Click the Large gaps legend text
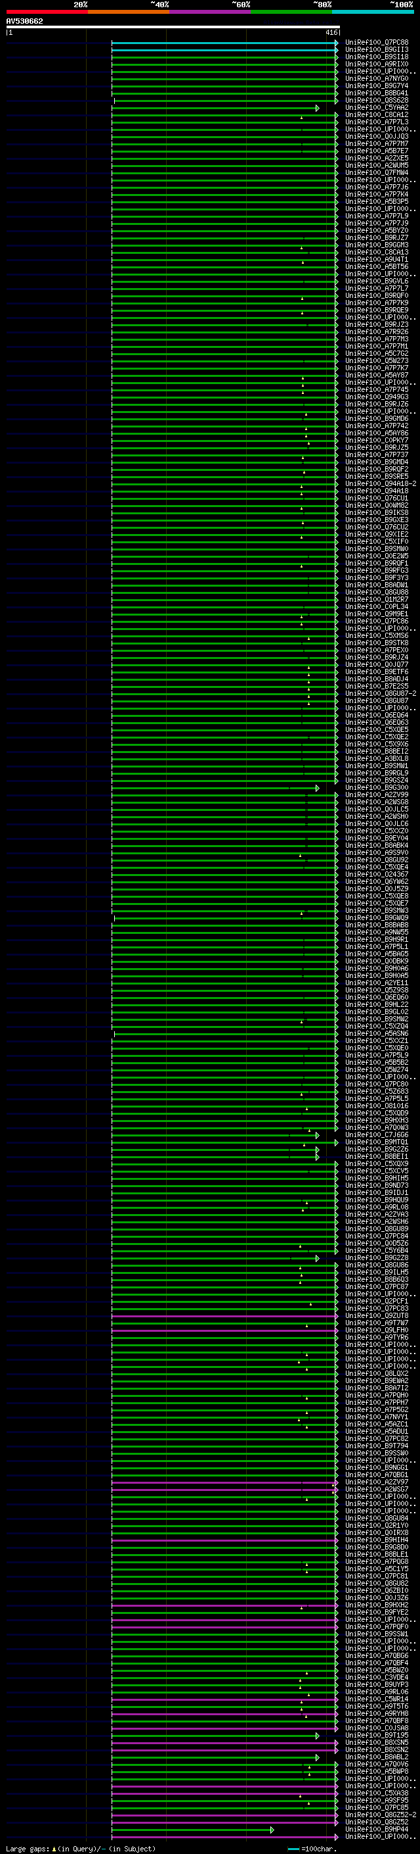 [x=81, y=1848]
